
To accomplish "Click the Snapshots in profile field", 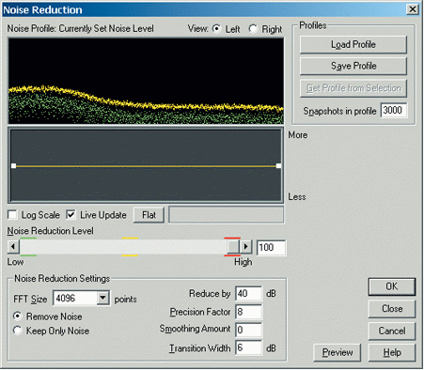I will pos(394,110).
